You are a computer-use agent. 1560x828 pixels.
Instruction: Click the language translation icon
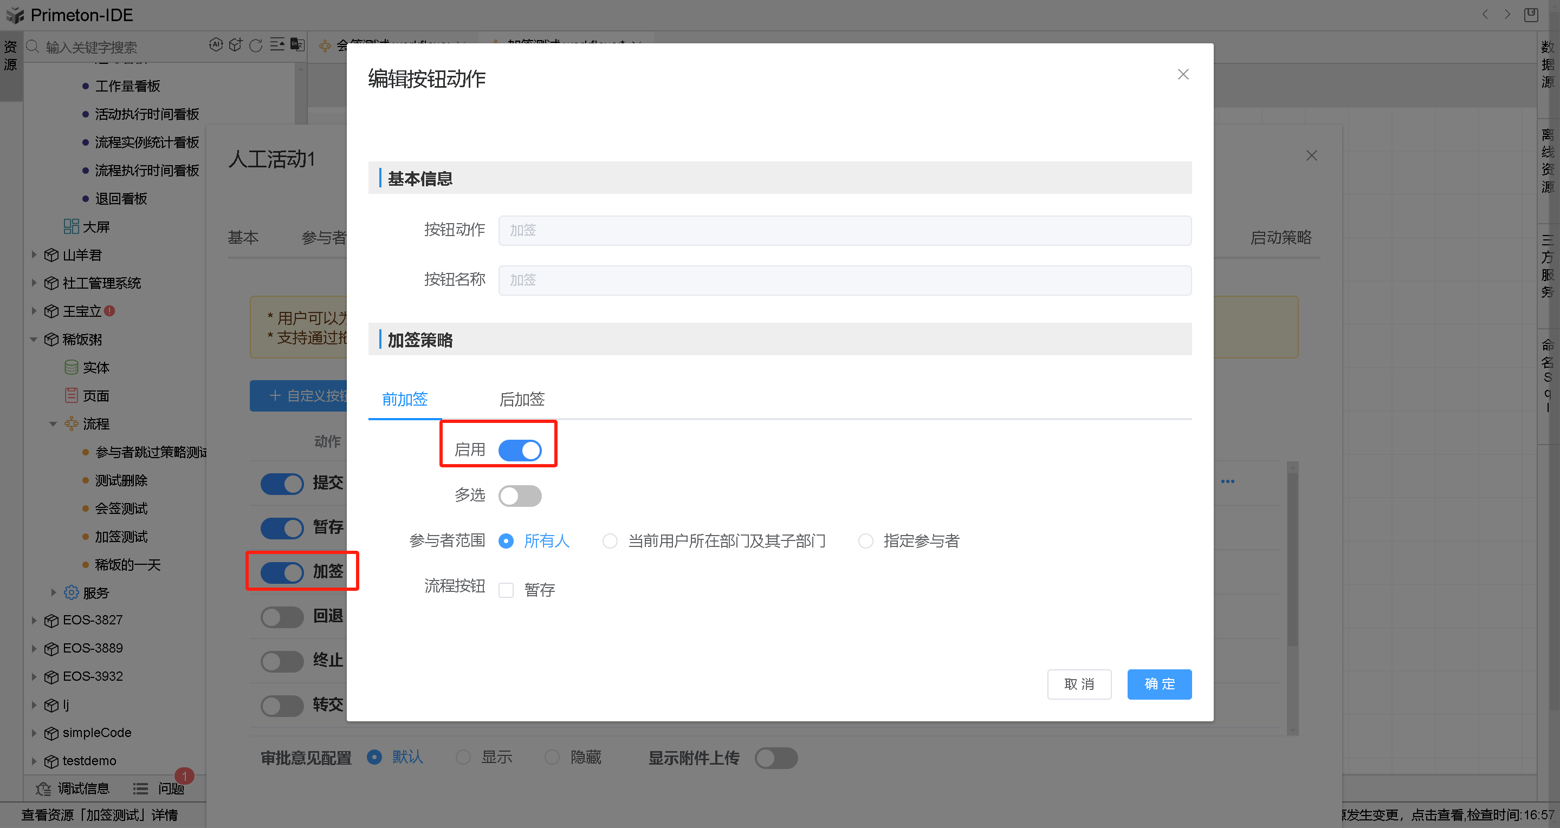pos(297,45)
